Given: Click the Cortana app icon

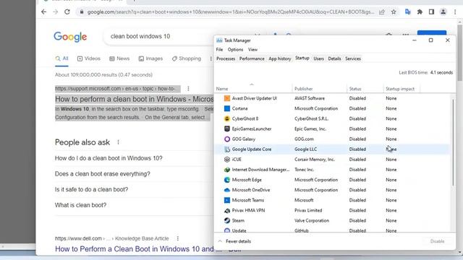Looking at the screenshot, I should point(226,108).
